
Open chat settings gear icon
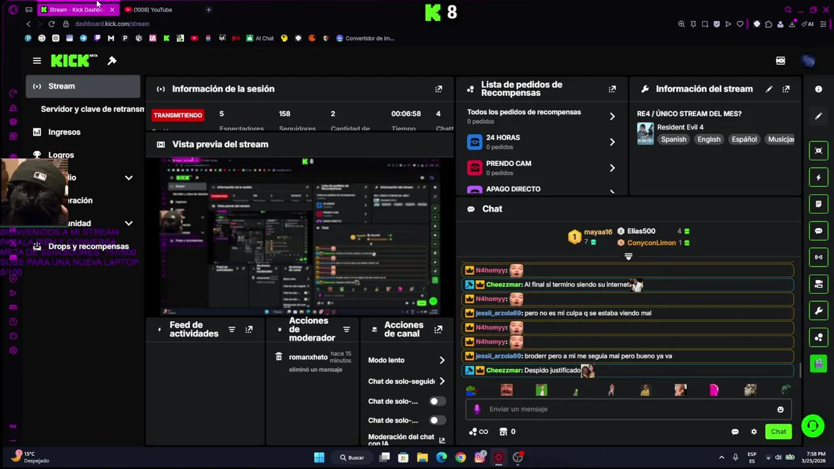754,432
